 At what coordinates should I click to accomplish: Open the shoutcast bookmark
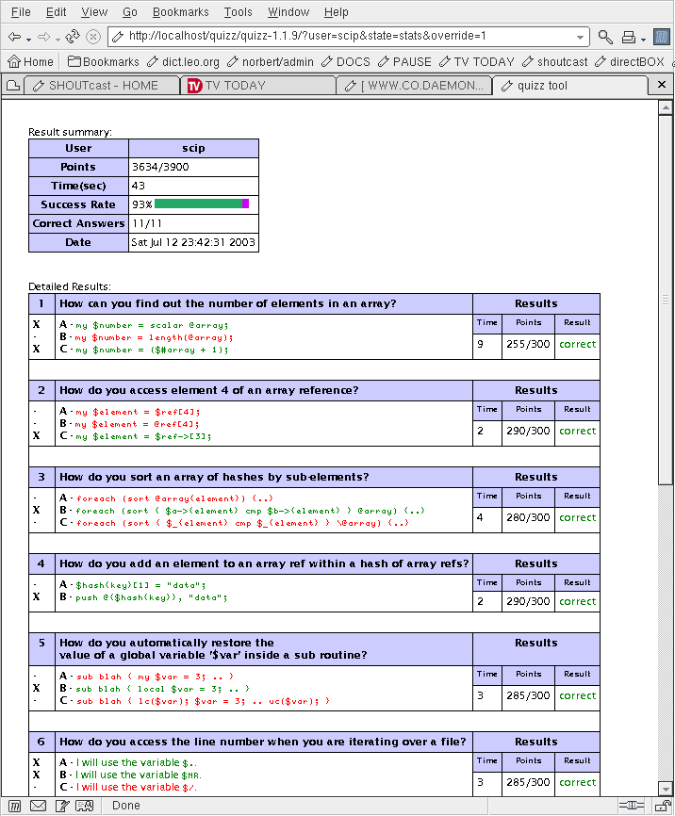tap(554, 62)
